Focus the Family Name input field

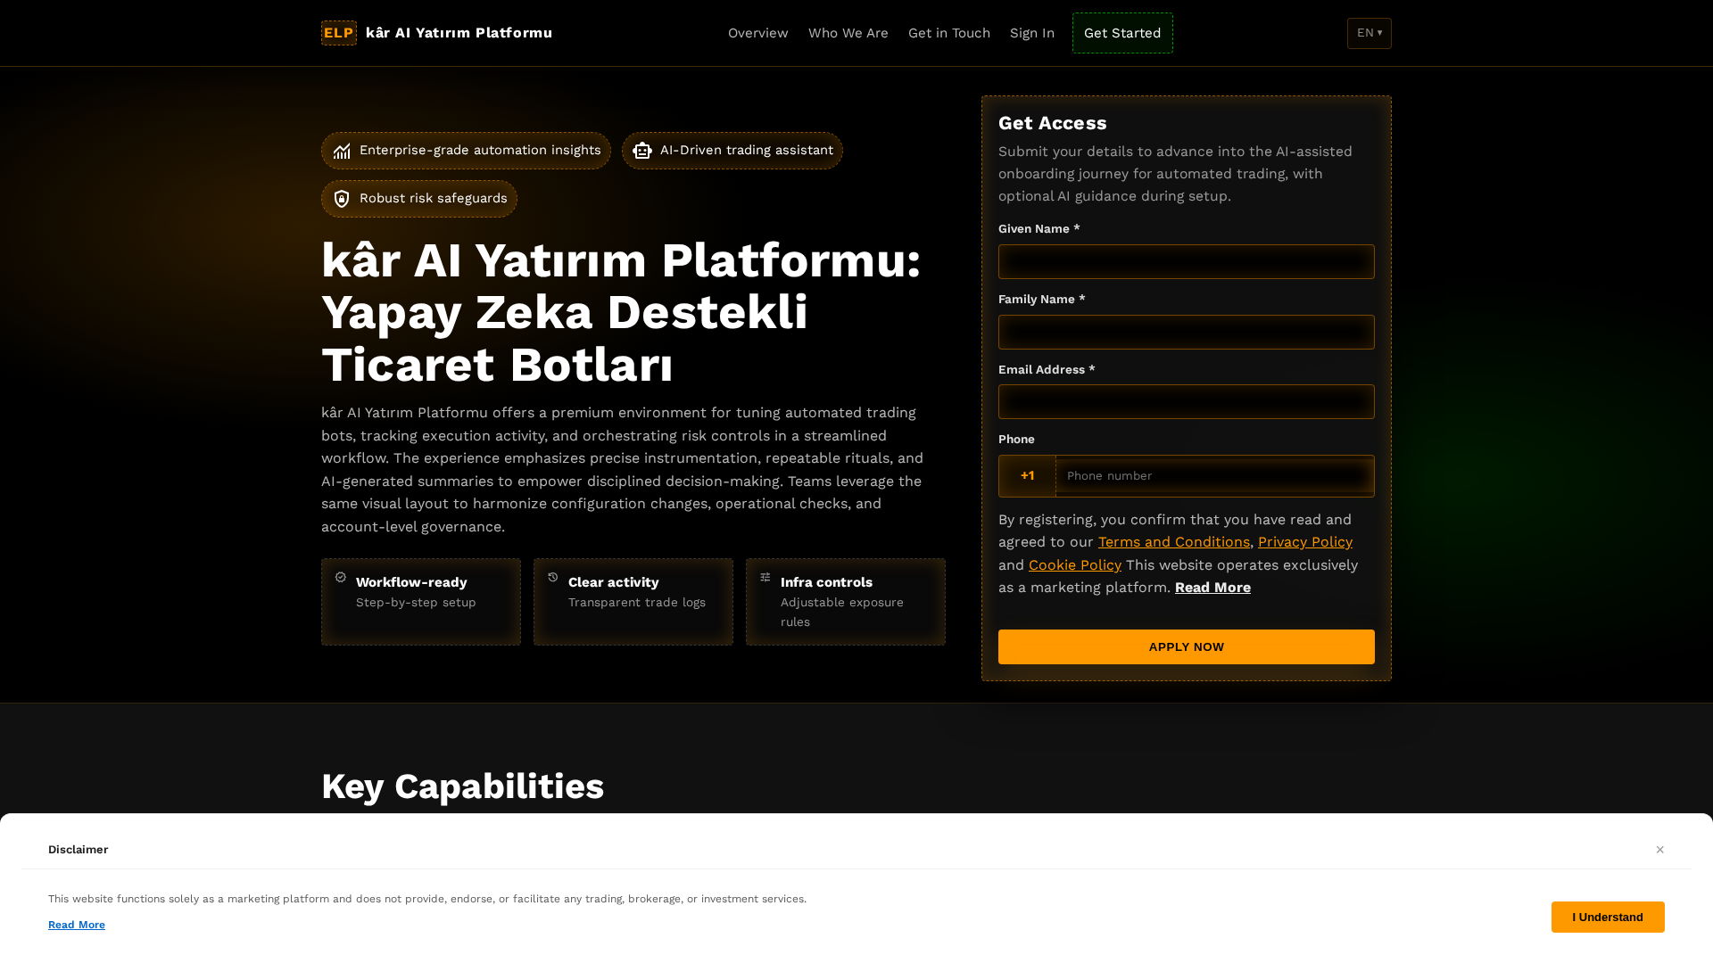1187,333
